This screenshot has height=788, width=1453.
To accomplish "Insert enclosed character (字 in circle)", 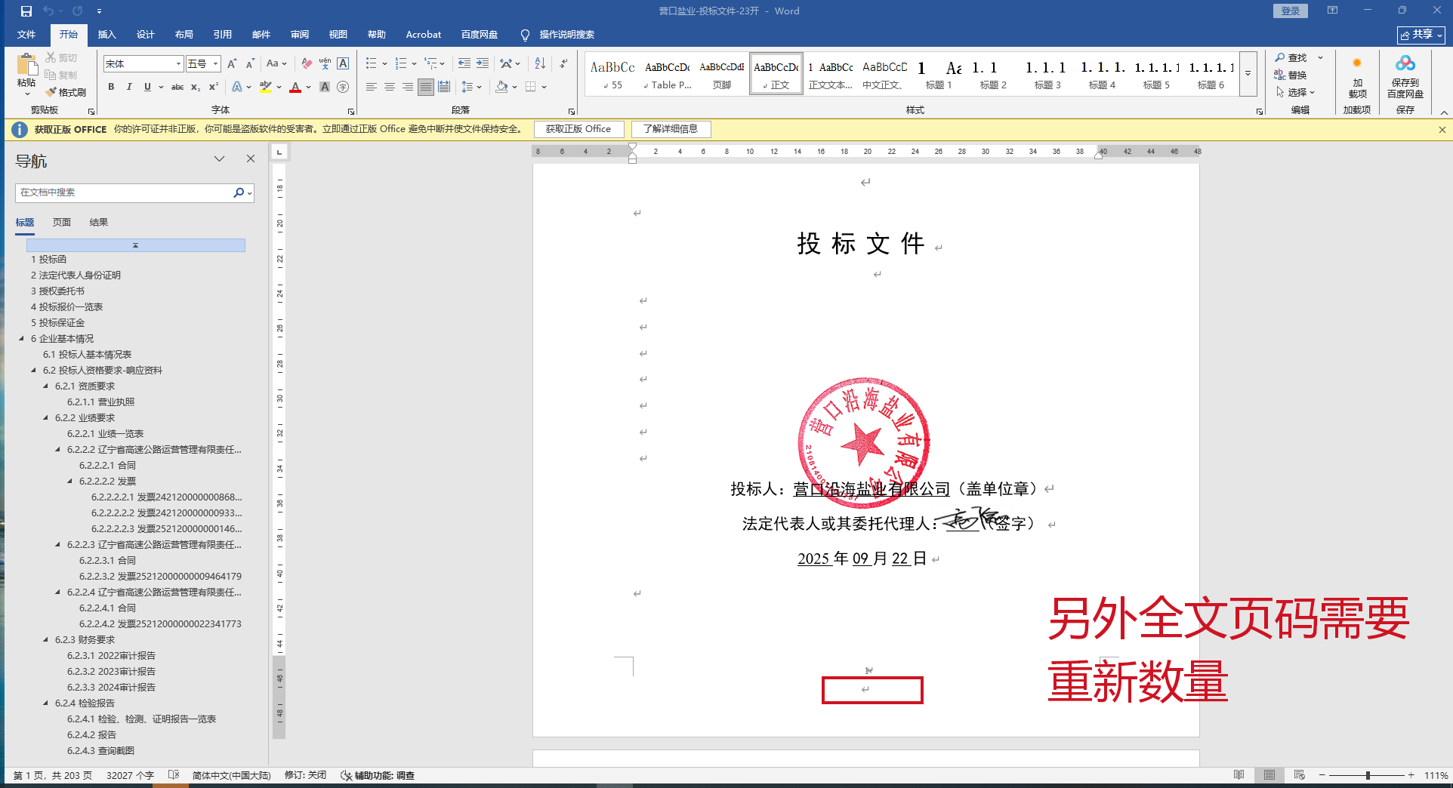I will coord(343,87).
